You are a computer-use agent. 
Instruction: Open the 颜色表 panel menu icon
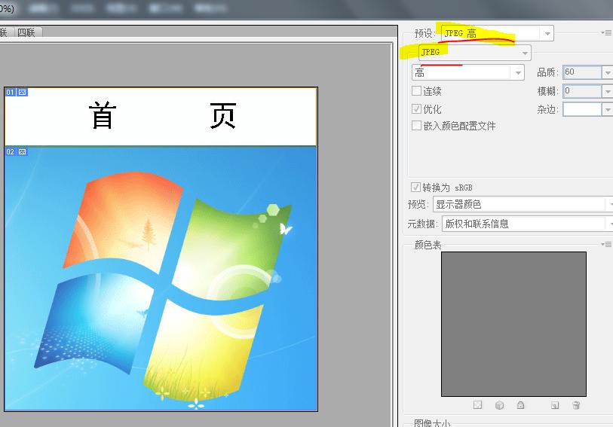click(607, 244)
